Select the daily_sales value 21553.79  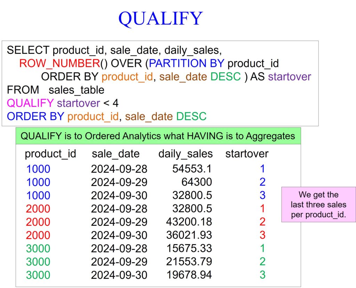pos(189,262)
